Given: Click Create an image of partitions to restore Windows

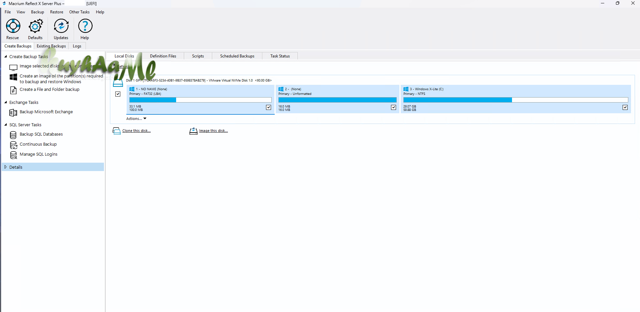Looking at the screenshot, I should click(61, 79).
